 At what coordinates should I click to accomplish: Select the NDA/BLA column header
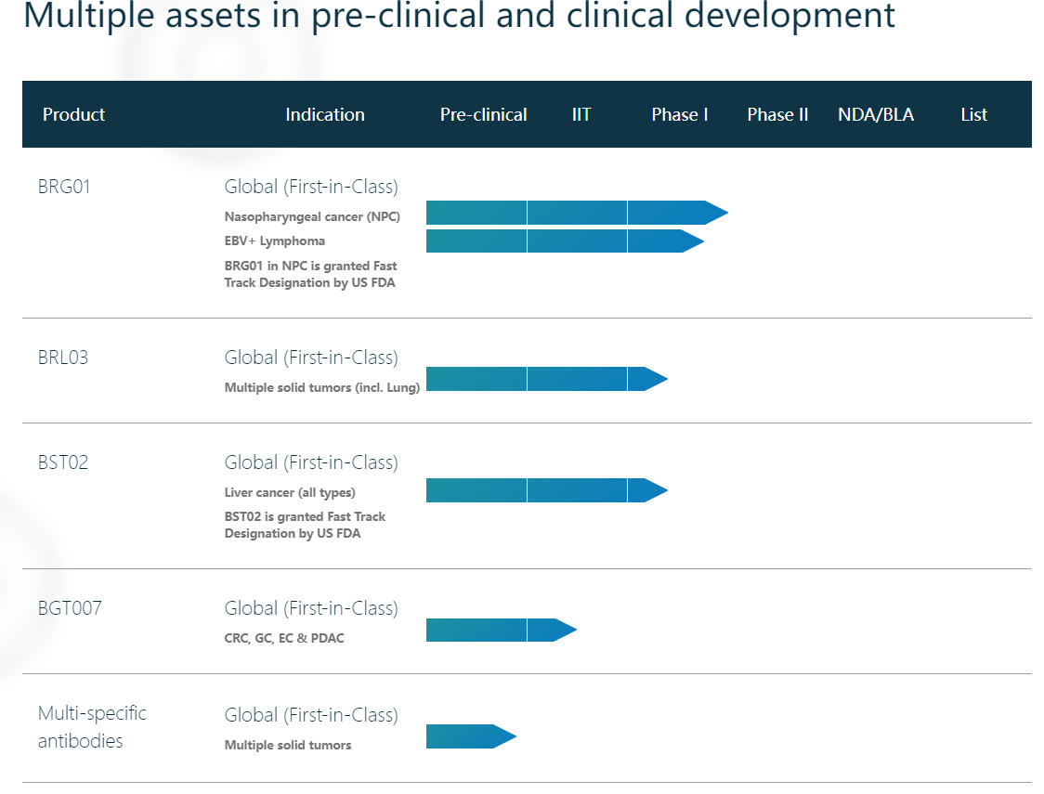[x=875, y=114]
